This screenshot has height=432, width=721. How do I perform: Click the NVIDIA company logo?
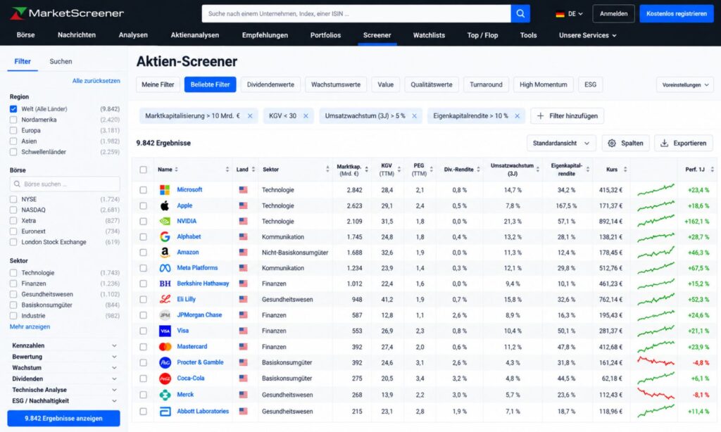pos(165,221)
